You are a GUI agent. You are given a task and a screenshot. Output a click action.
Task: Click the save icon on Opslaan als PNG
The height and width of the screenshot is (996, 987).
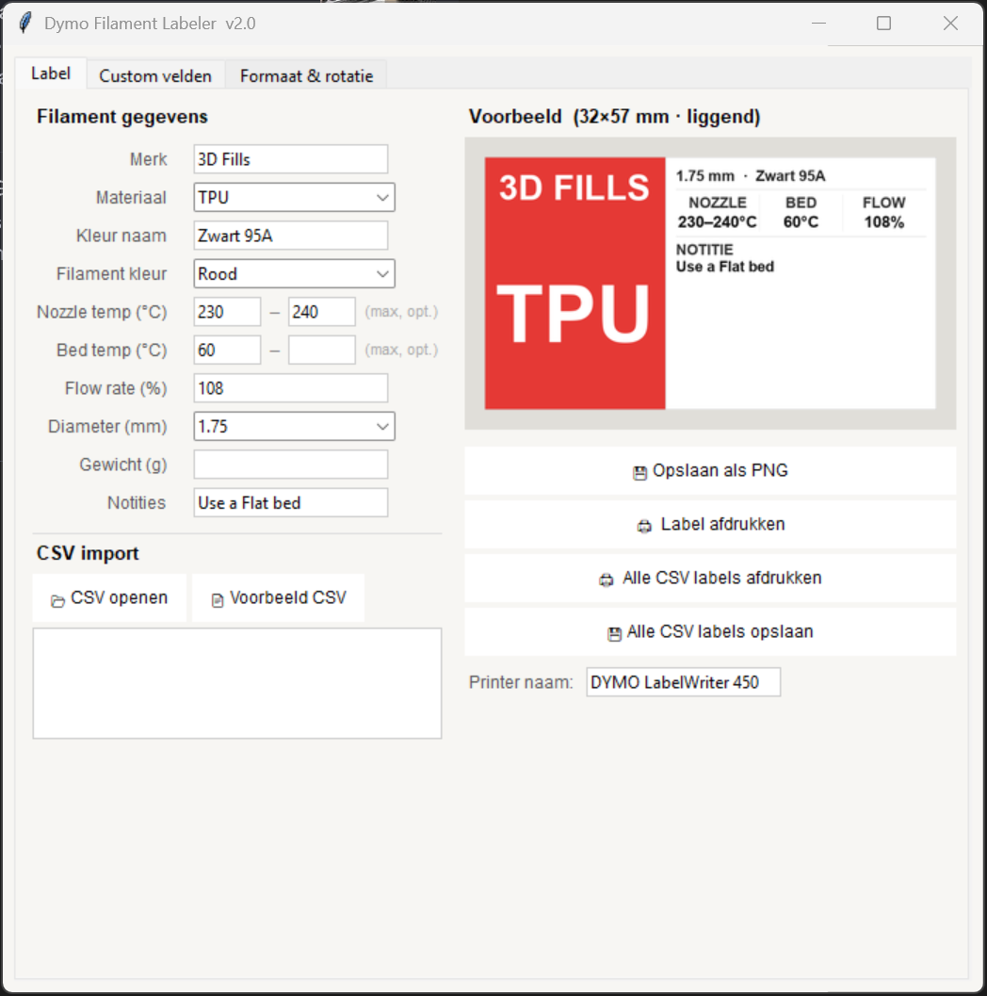tap(639, 473)
